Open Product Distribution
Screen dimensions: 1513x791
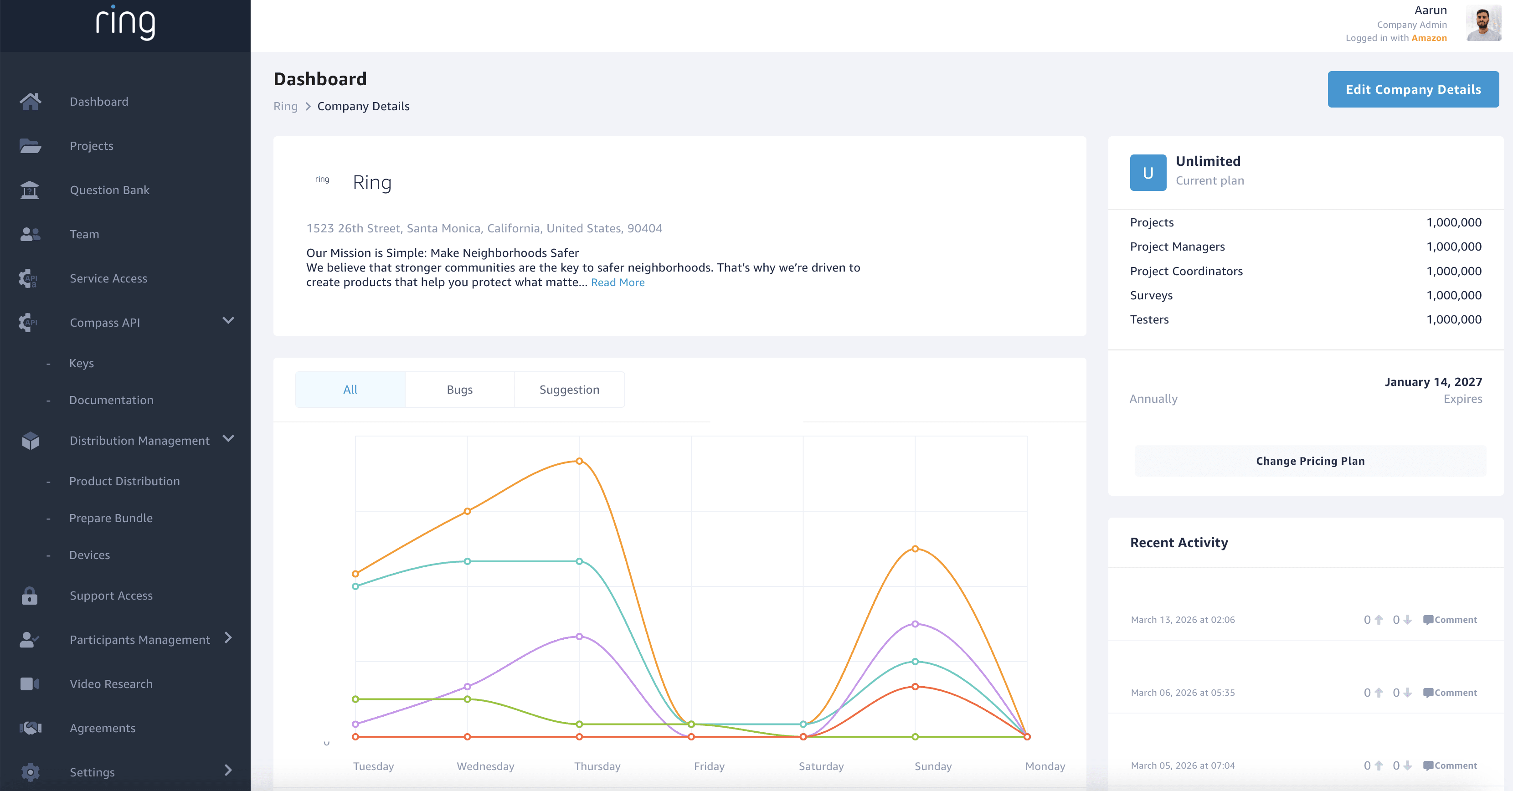tap(124, 481)
